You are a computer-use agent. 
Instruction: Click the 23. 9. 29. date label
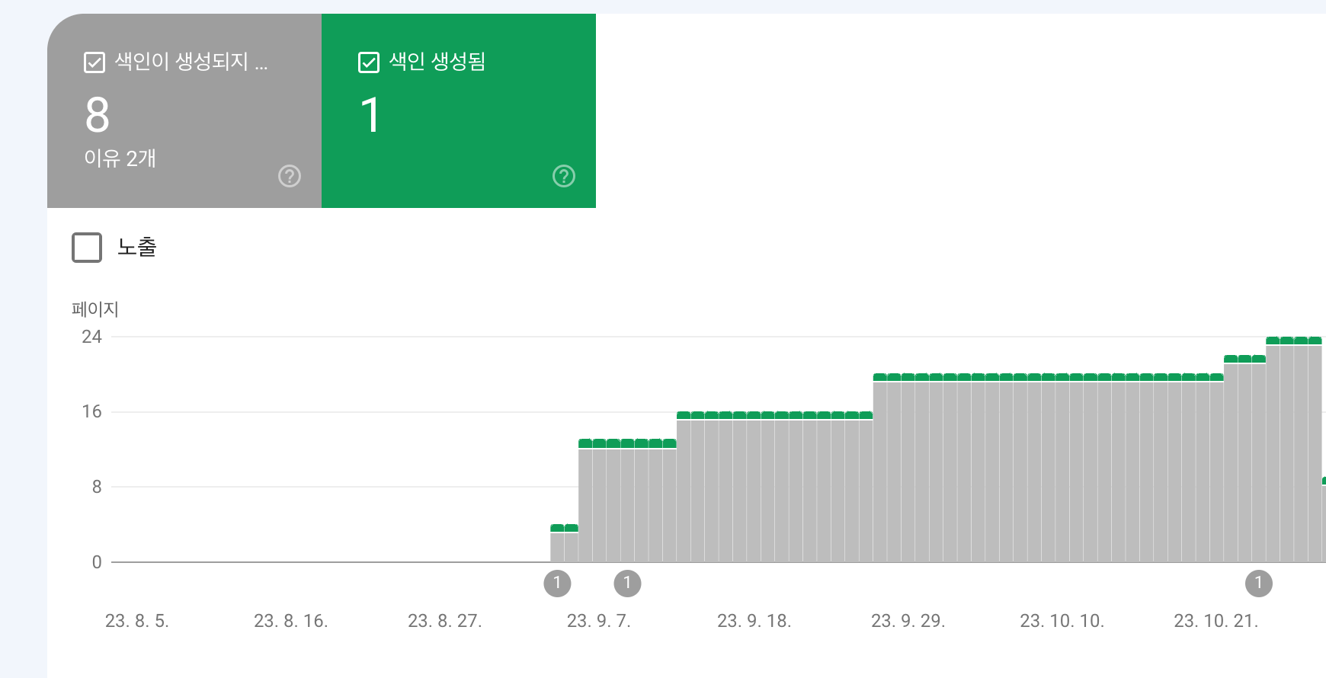click(x=908, y=621)
